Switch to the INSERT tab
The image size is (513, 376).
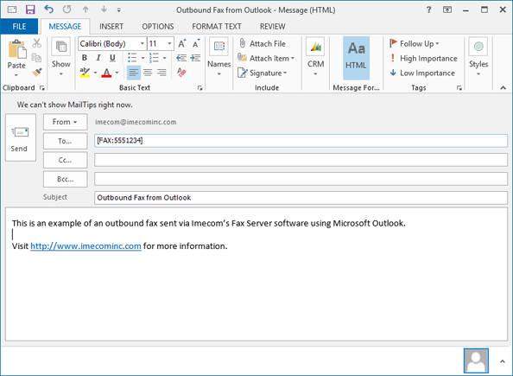(111, 27)
